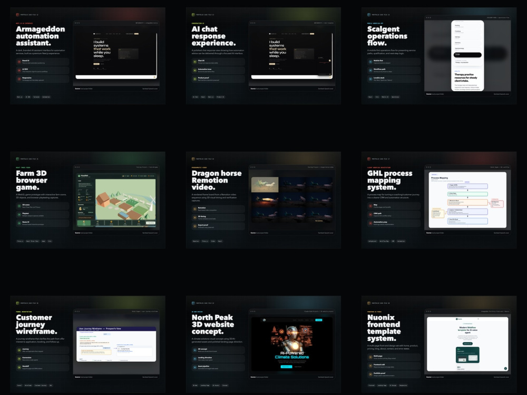Click the icon beside Playtest on Farm card
This screenshot has width=527, height=395.
tap(19, 214)
